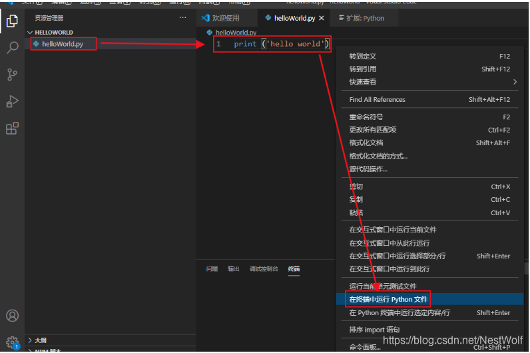Choose 转到定义 from context menu
This screenshot has height=353, width=530.
click(429, 57)
